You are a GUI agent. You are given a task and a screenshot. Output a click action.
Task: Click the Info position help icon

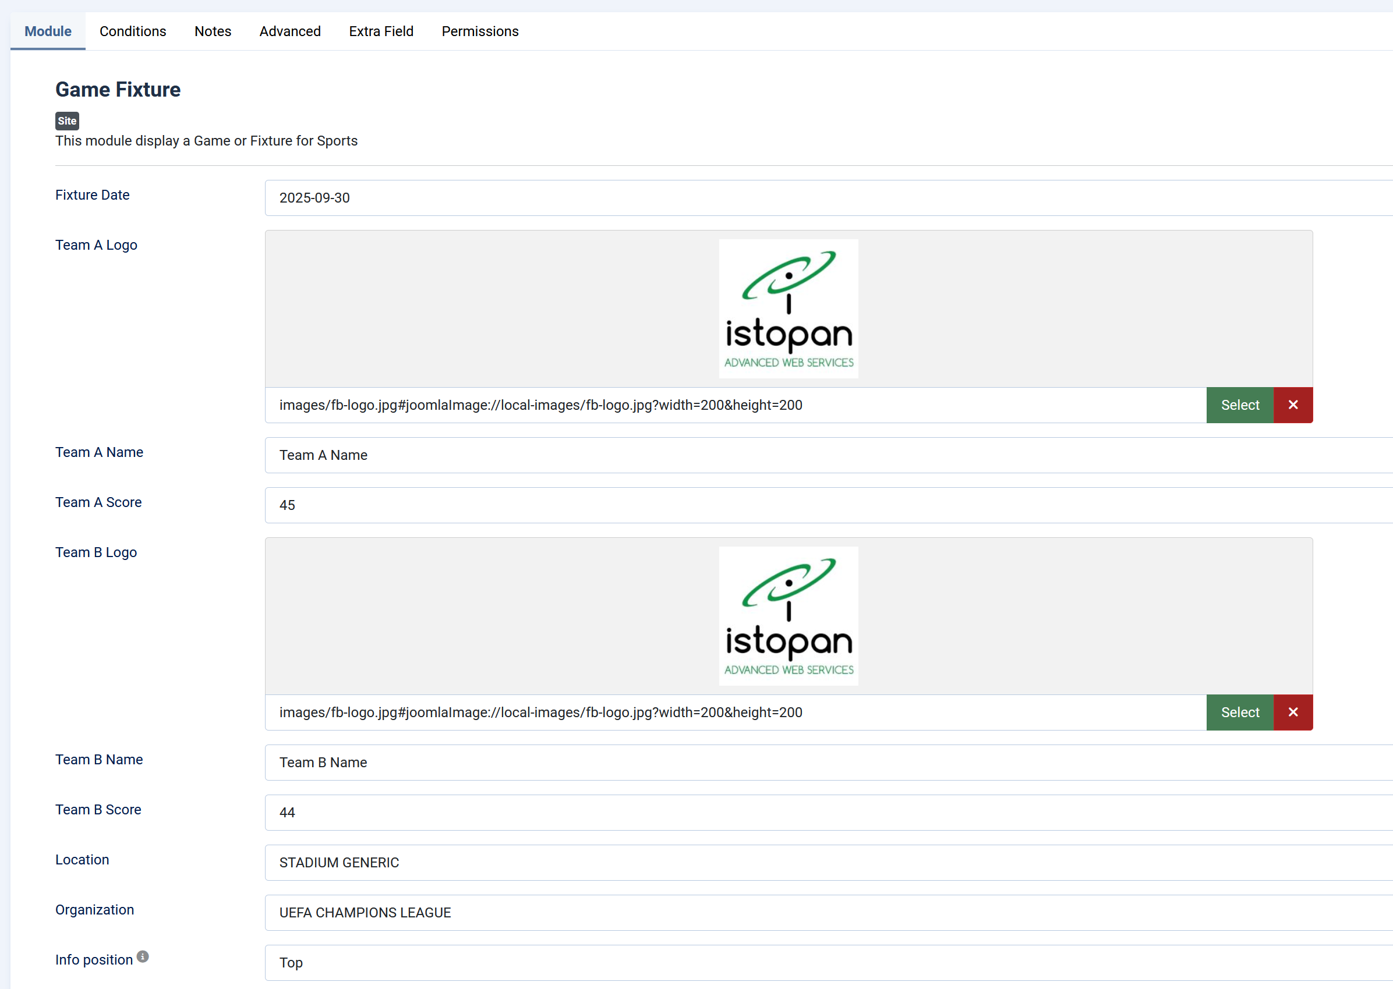click(x=143, y=957)
